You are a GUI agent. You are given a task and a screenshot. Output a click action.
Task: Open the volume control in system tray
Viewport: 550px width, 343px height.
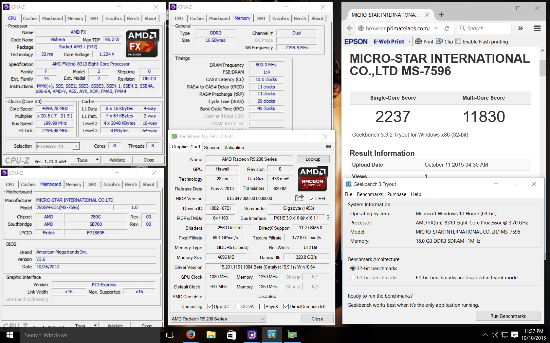coord(495,335)
